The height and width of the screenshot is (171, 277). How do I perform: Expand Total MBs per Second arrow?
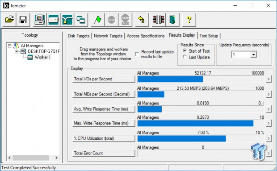(269, 94)
